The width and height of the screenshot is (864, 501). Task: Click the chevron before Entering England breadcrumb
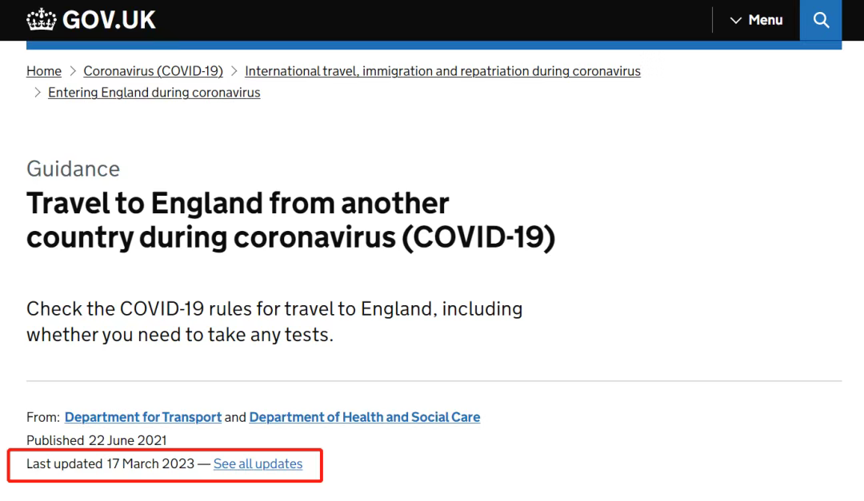point(37,93)
